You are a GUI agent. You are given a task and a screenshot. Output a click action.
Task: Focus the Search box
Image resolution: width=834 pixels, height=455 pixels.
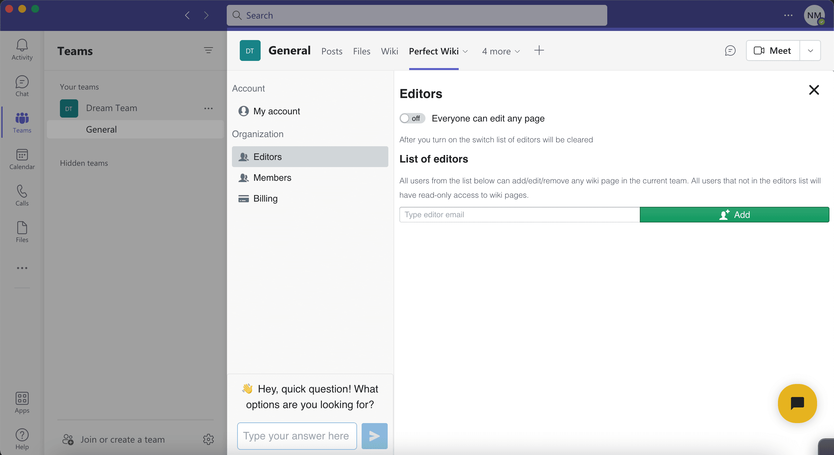point(417,15)
